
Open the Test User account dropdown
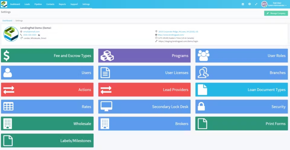(x=274, y=4)
